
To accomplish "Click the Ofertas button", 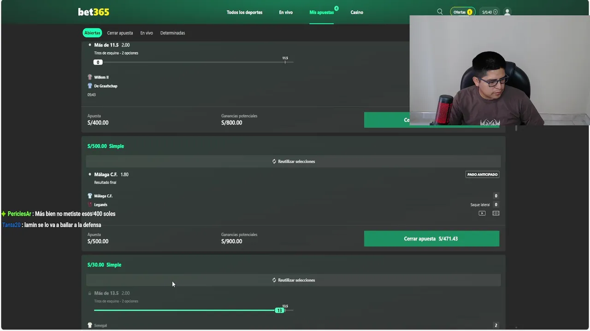I will point(462,12).
